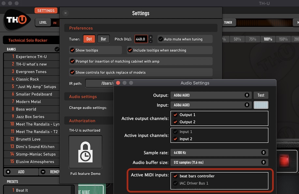299x194 pixels.
Task: Click the Test audio output button
Action: click(x=261, y=95)
